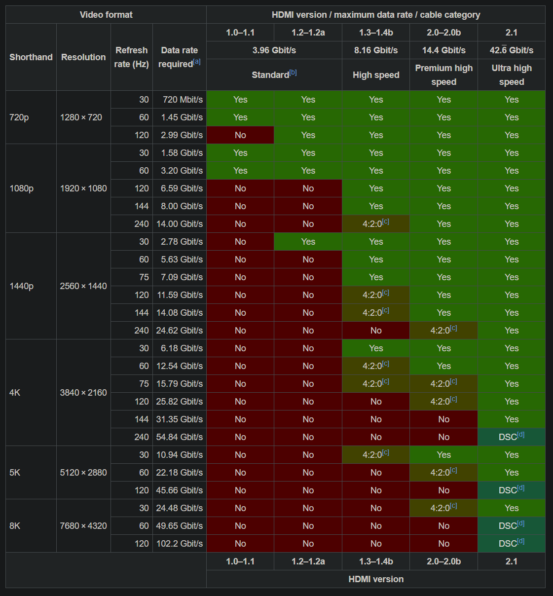The height and width of the screenshot is (596, 553).
Task: Select the 102.2 Gbit/s data rate cell
Action: 180,544
